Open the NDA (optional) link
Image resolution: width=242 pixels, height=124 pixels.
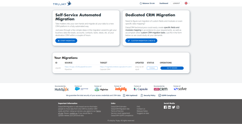[132, 96]
